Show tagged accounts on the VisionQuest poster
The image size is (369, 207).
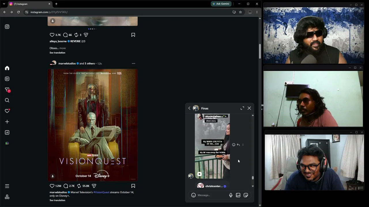(x=52, y=176)
